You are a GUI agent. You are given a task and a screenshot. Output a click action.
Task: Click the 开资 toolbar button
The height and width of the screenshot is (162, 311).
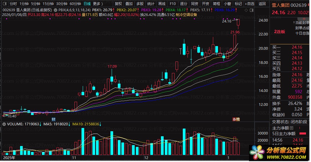[206, 4]
